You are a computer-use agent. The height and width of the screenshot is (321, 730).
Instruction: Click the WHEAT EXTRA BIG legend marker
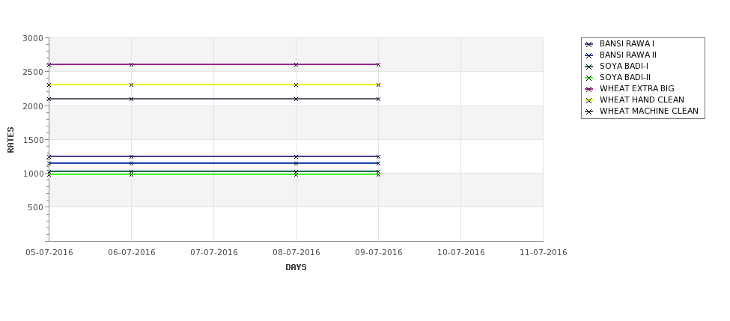589,89
